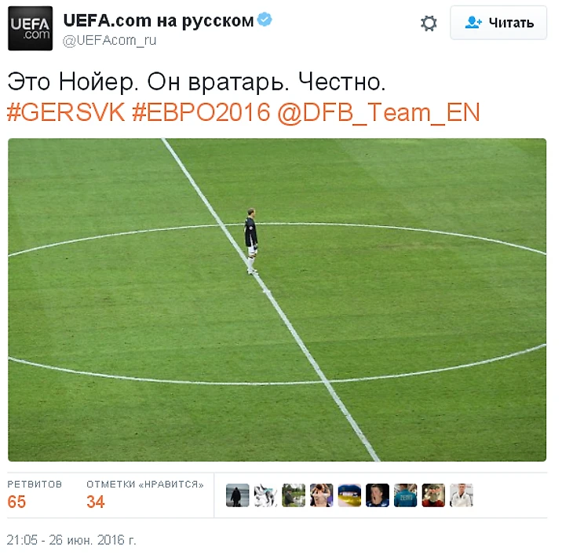Open the football pitch photo
Viewport: 573px width, 555px height.
point(277,300)
